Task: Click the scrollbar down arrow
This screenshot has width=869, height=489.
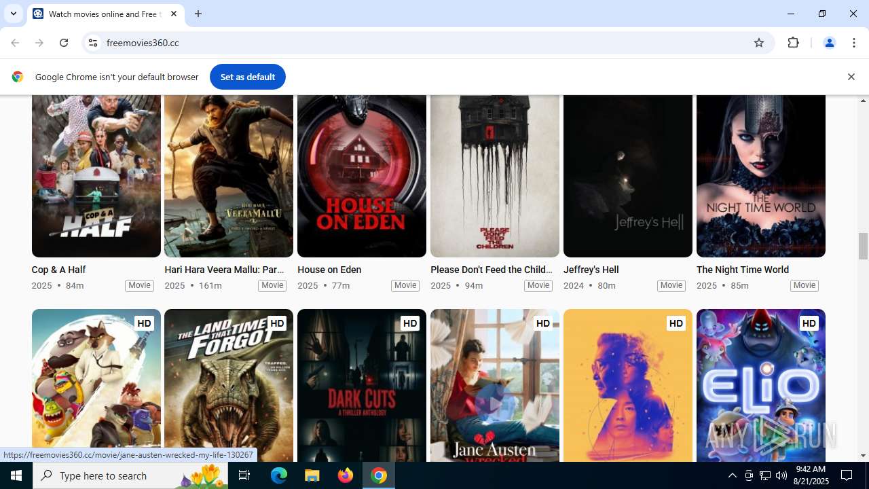Action: point(864,456)
